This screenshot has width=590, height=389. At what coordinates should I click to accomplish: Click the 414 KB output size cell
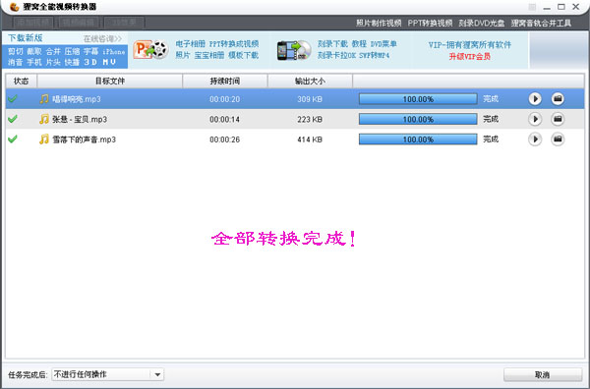tap(310, 139)
